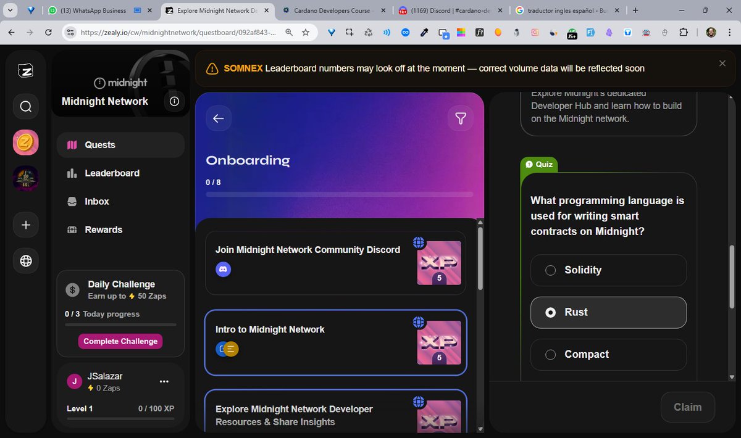
Task: Open Rewards in the sidebar
Action: [120, 230]
